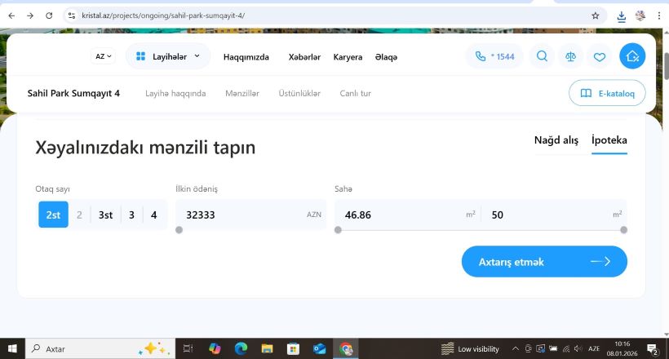The image size is (669, 359).
Task: Open the AZ language dropdown
Action: tap(104, 56)
